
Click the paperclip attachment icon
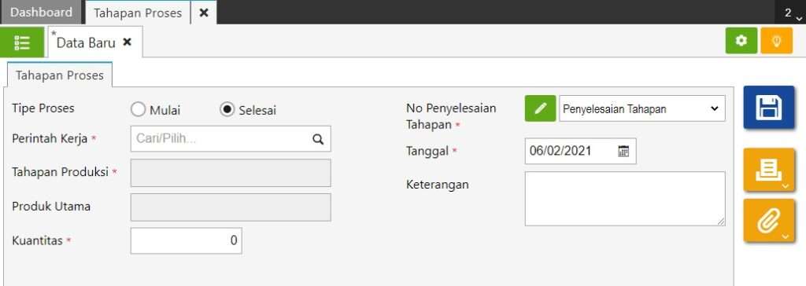click(768, 221)
